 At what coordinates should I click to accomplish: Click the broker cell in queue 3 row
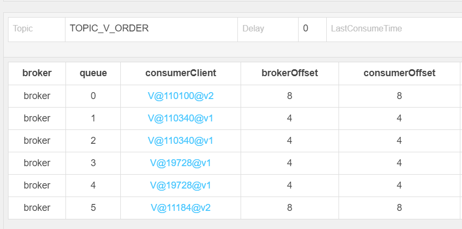click(x=37, y=163)
